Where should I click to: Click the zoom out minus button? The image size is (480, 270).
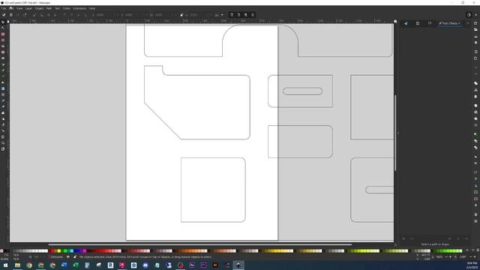446,256
